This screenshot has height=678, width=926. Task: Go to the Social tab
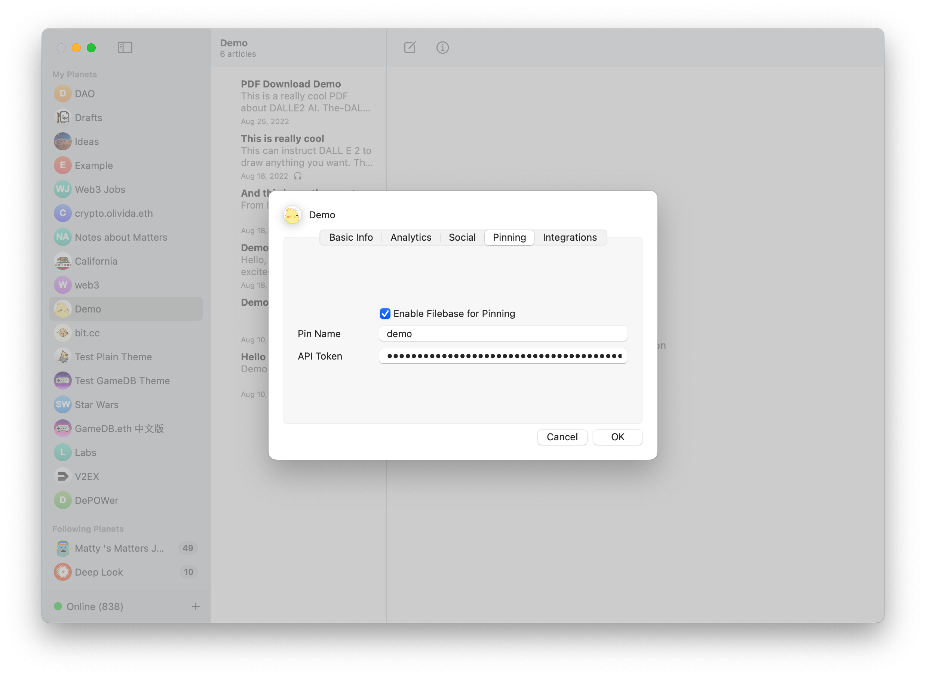pyautogui.click(x=462, y=237)
